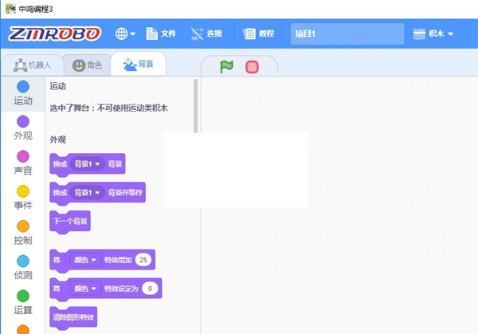Open 背景1 dropdown in 换成背景 block
The width and height of the screenshot is (478, 334).
(x=87, y=164)
